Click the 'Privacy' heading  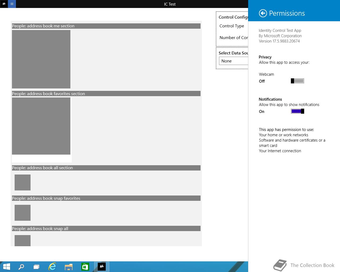click(x=265, y=57)
